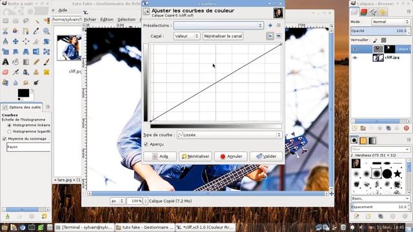Screen dimensions: 413x232
Task: Select the Blend gradient tool
Action: coord(26,62)
